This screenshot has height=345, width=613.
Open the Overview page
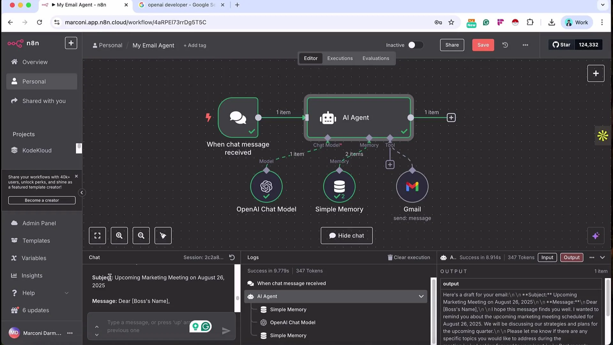pos(42,62)
